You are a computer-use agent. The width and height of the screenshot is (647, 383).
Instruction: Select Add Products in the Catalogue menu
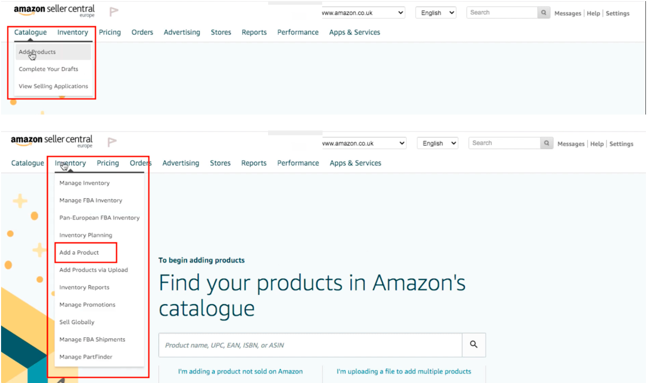(37, 52)
